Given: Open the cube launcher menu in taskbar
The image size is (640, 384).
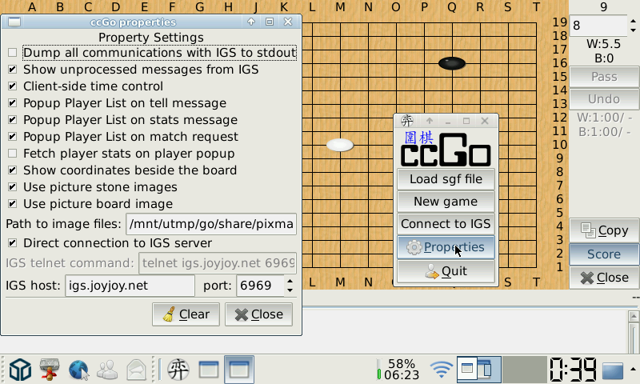Looking at the screenshot, I should (21, 370).
